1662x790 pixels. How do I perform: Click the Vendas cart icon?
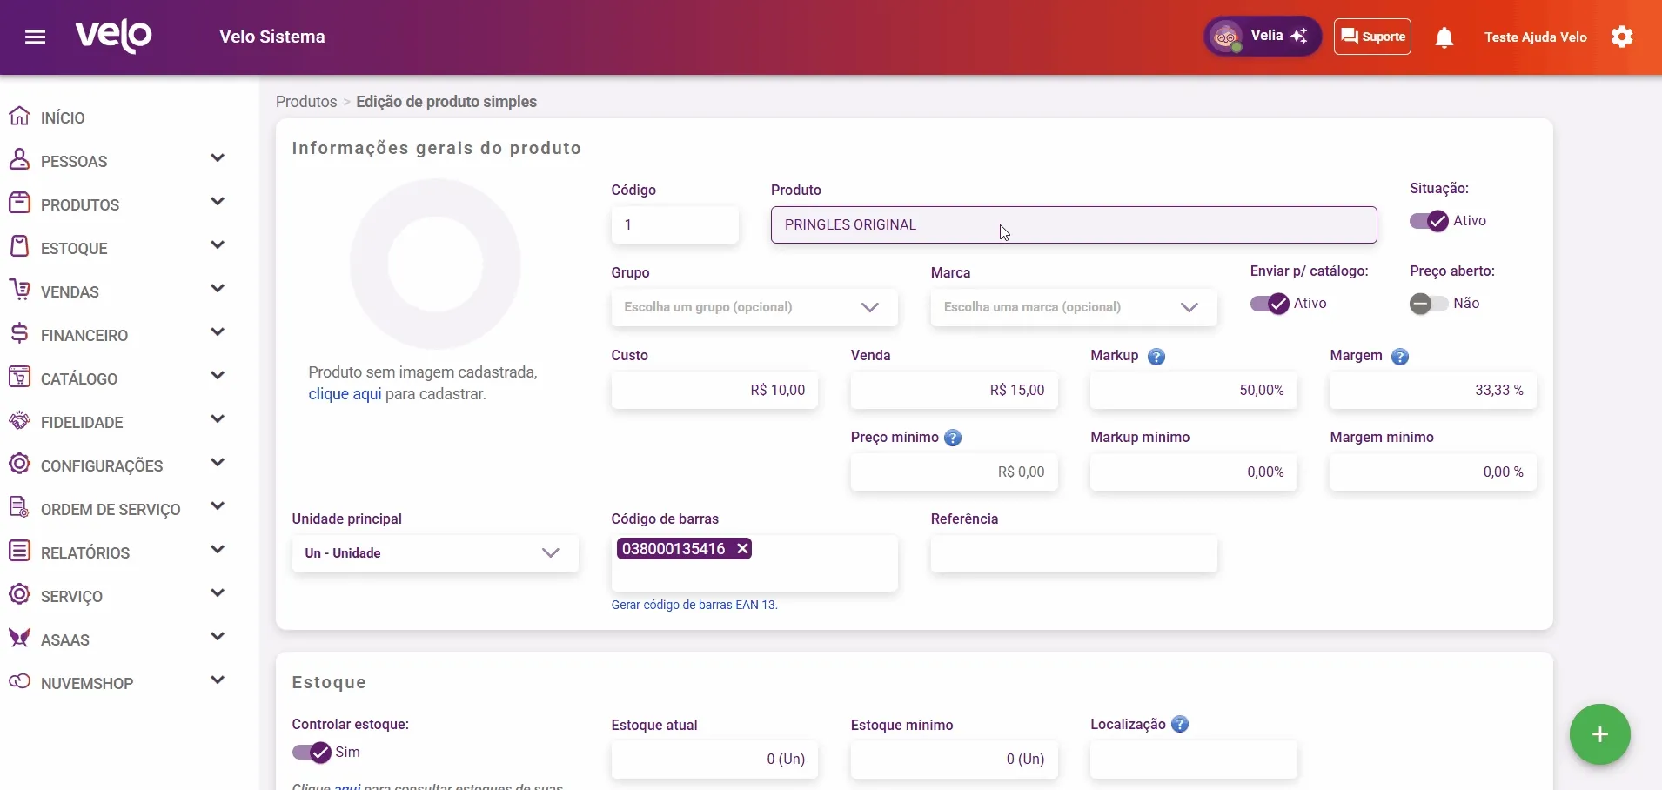coord(19,291)
